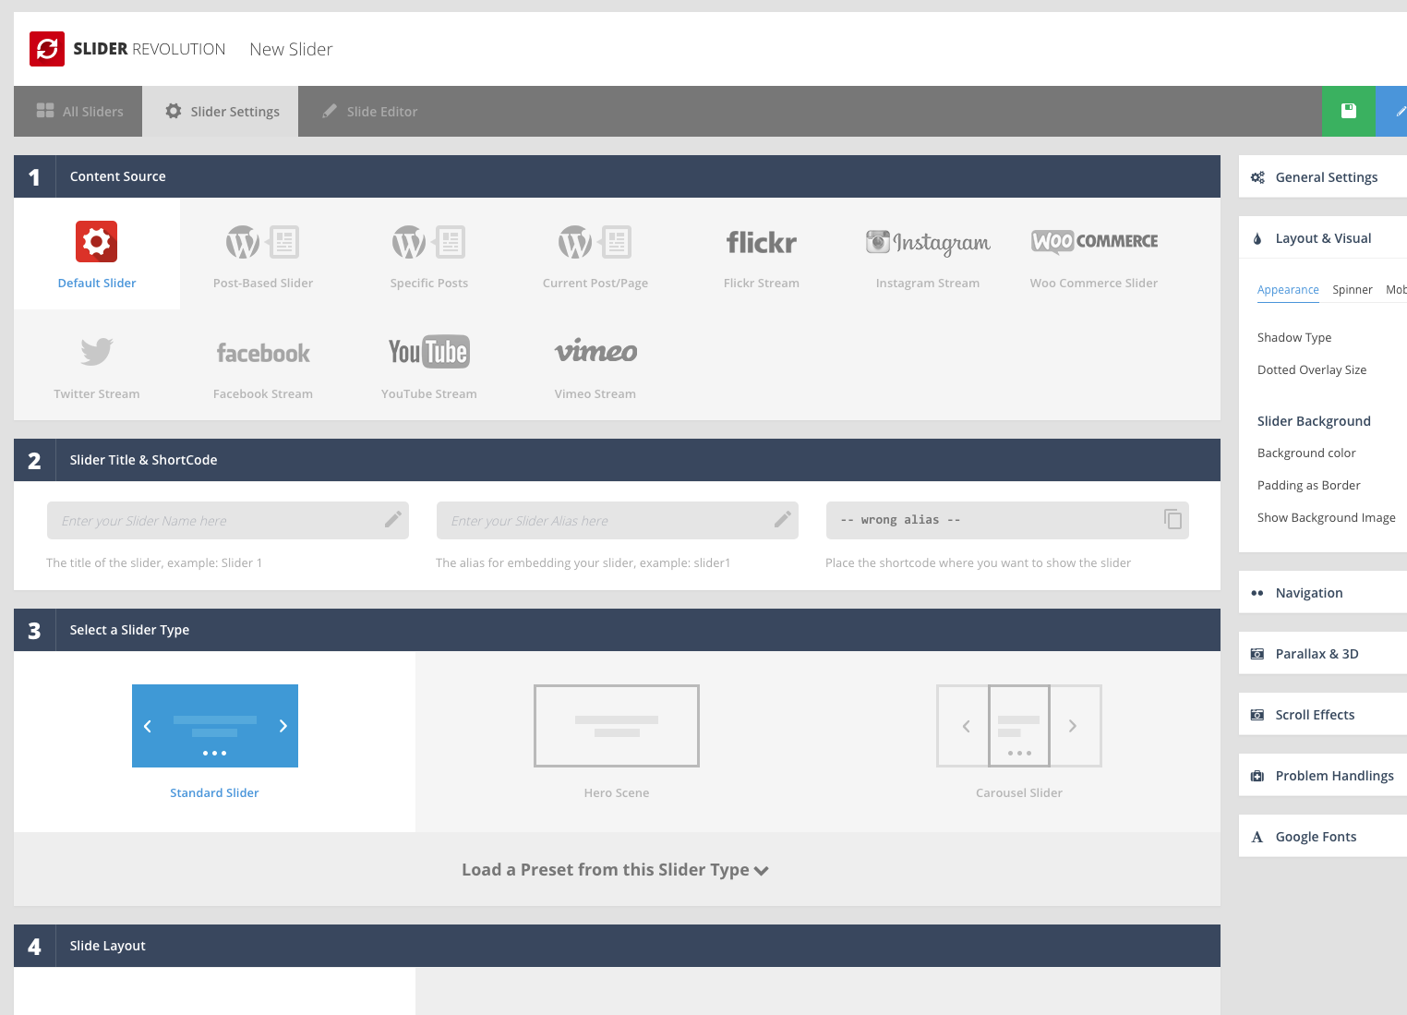Select the Current Post/Page source
Viewport: 1407px width, 1015px height.
(x=595, y=254)
